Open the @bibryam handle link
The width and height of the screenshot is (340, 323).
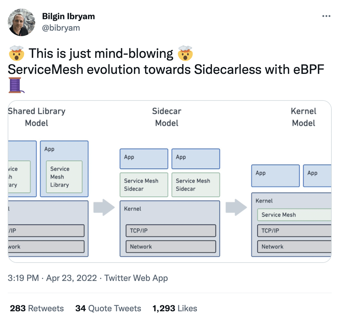[61, 28]
